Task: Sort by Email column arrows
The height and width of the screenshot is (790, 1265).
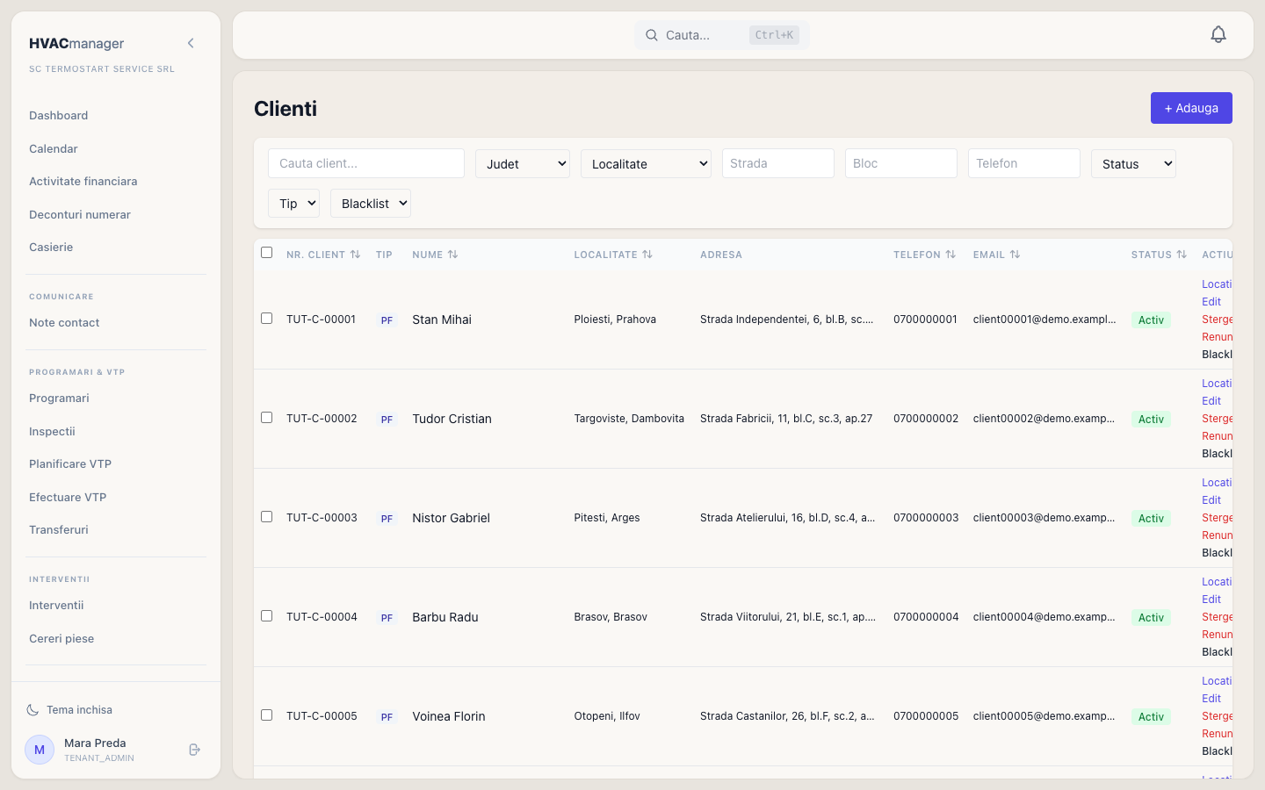Action: 1015,255
